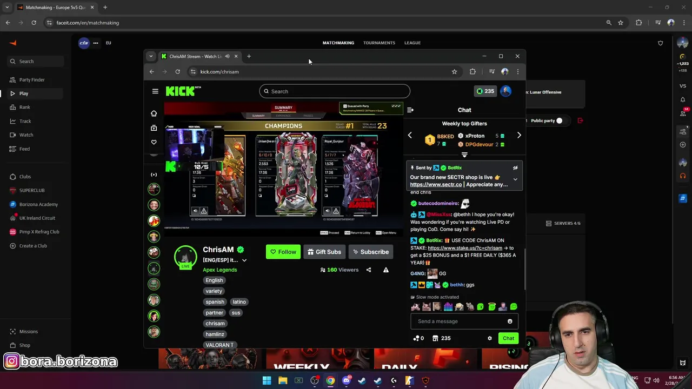Open Chrome from the taskbar

tap(330, 381)
